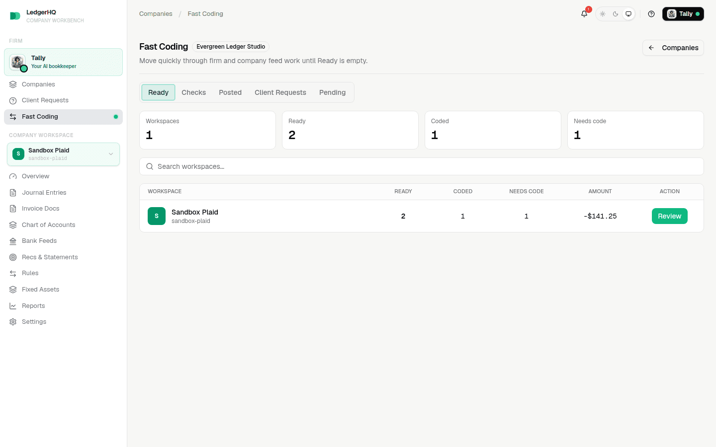Switch to light theme sun icon

[x=603, y=14]
